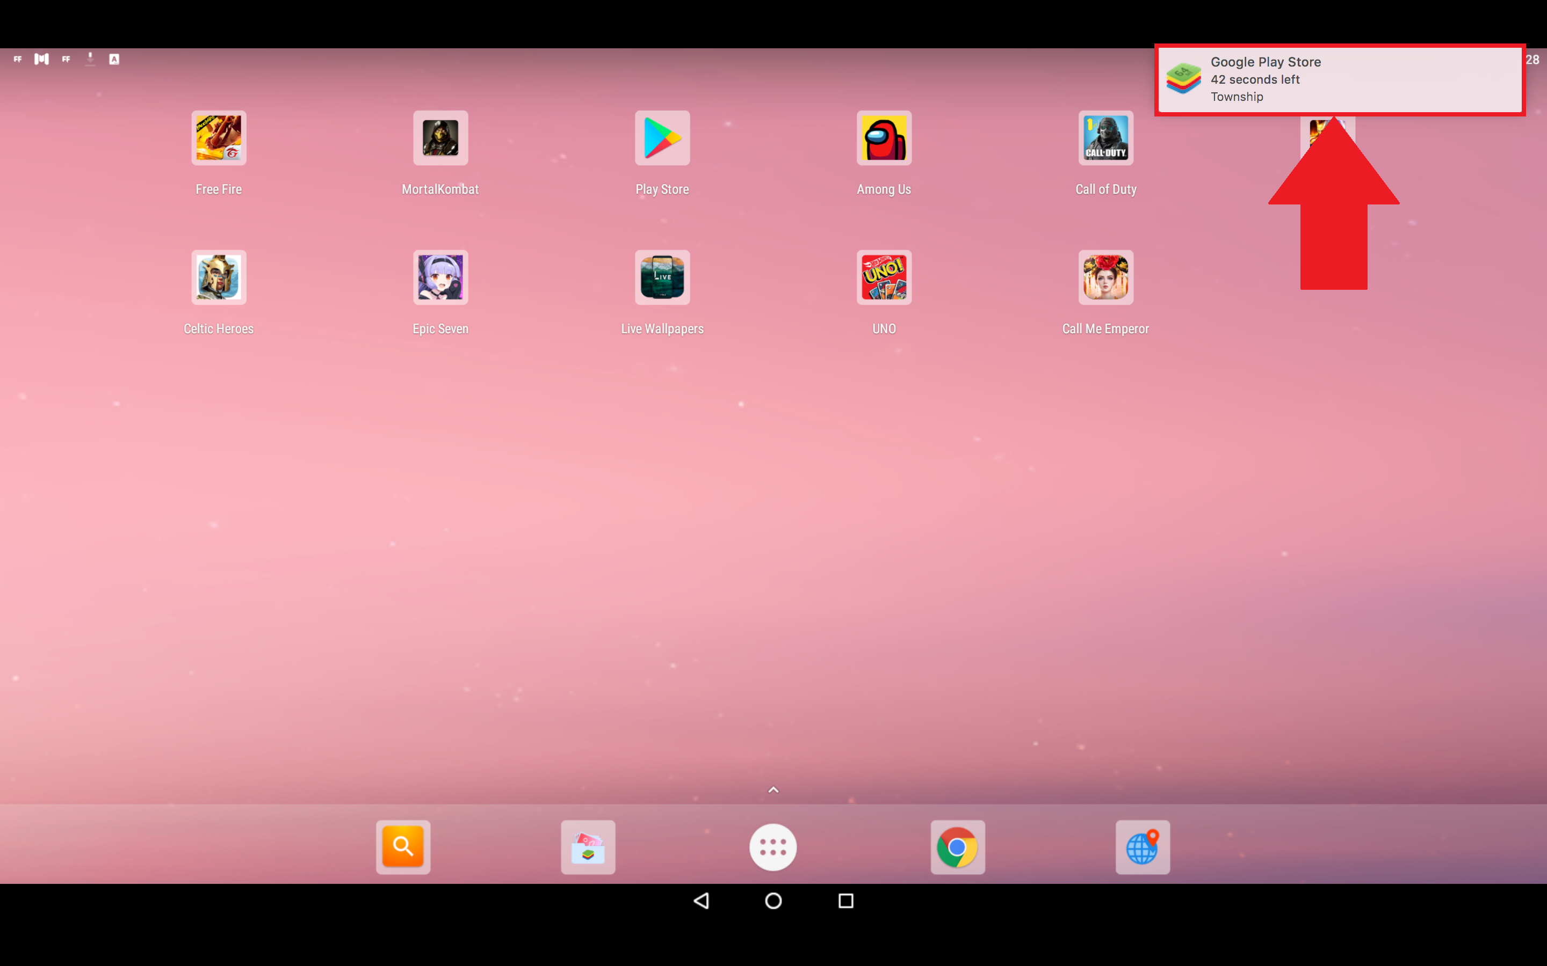Launch Mortal Kombat game
Viewport: 1547px width, 966px height.
pyautogui.click(x=440, y=137)
